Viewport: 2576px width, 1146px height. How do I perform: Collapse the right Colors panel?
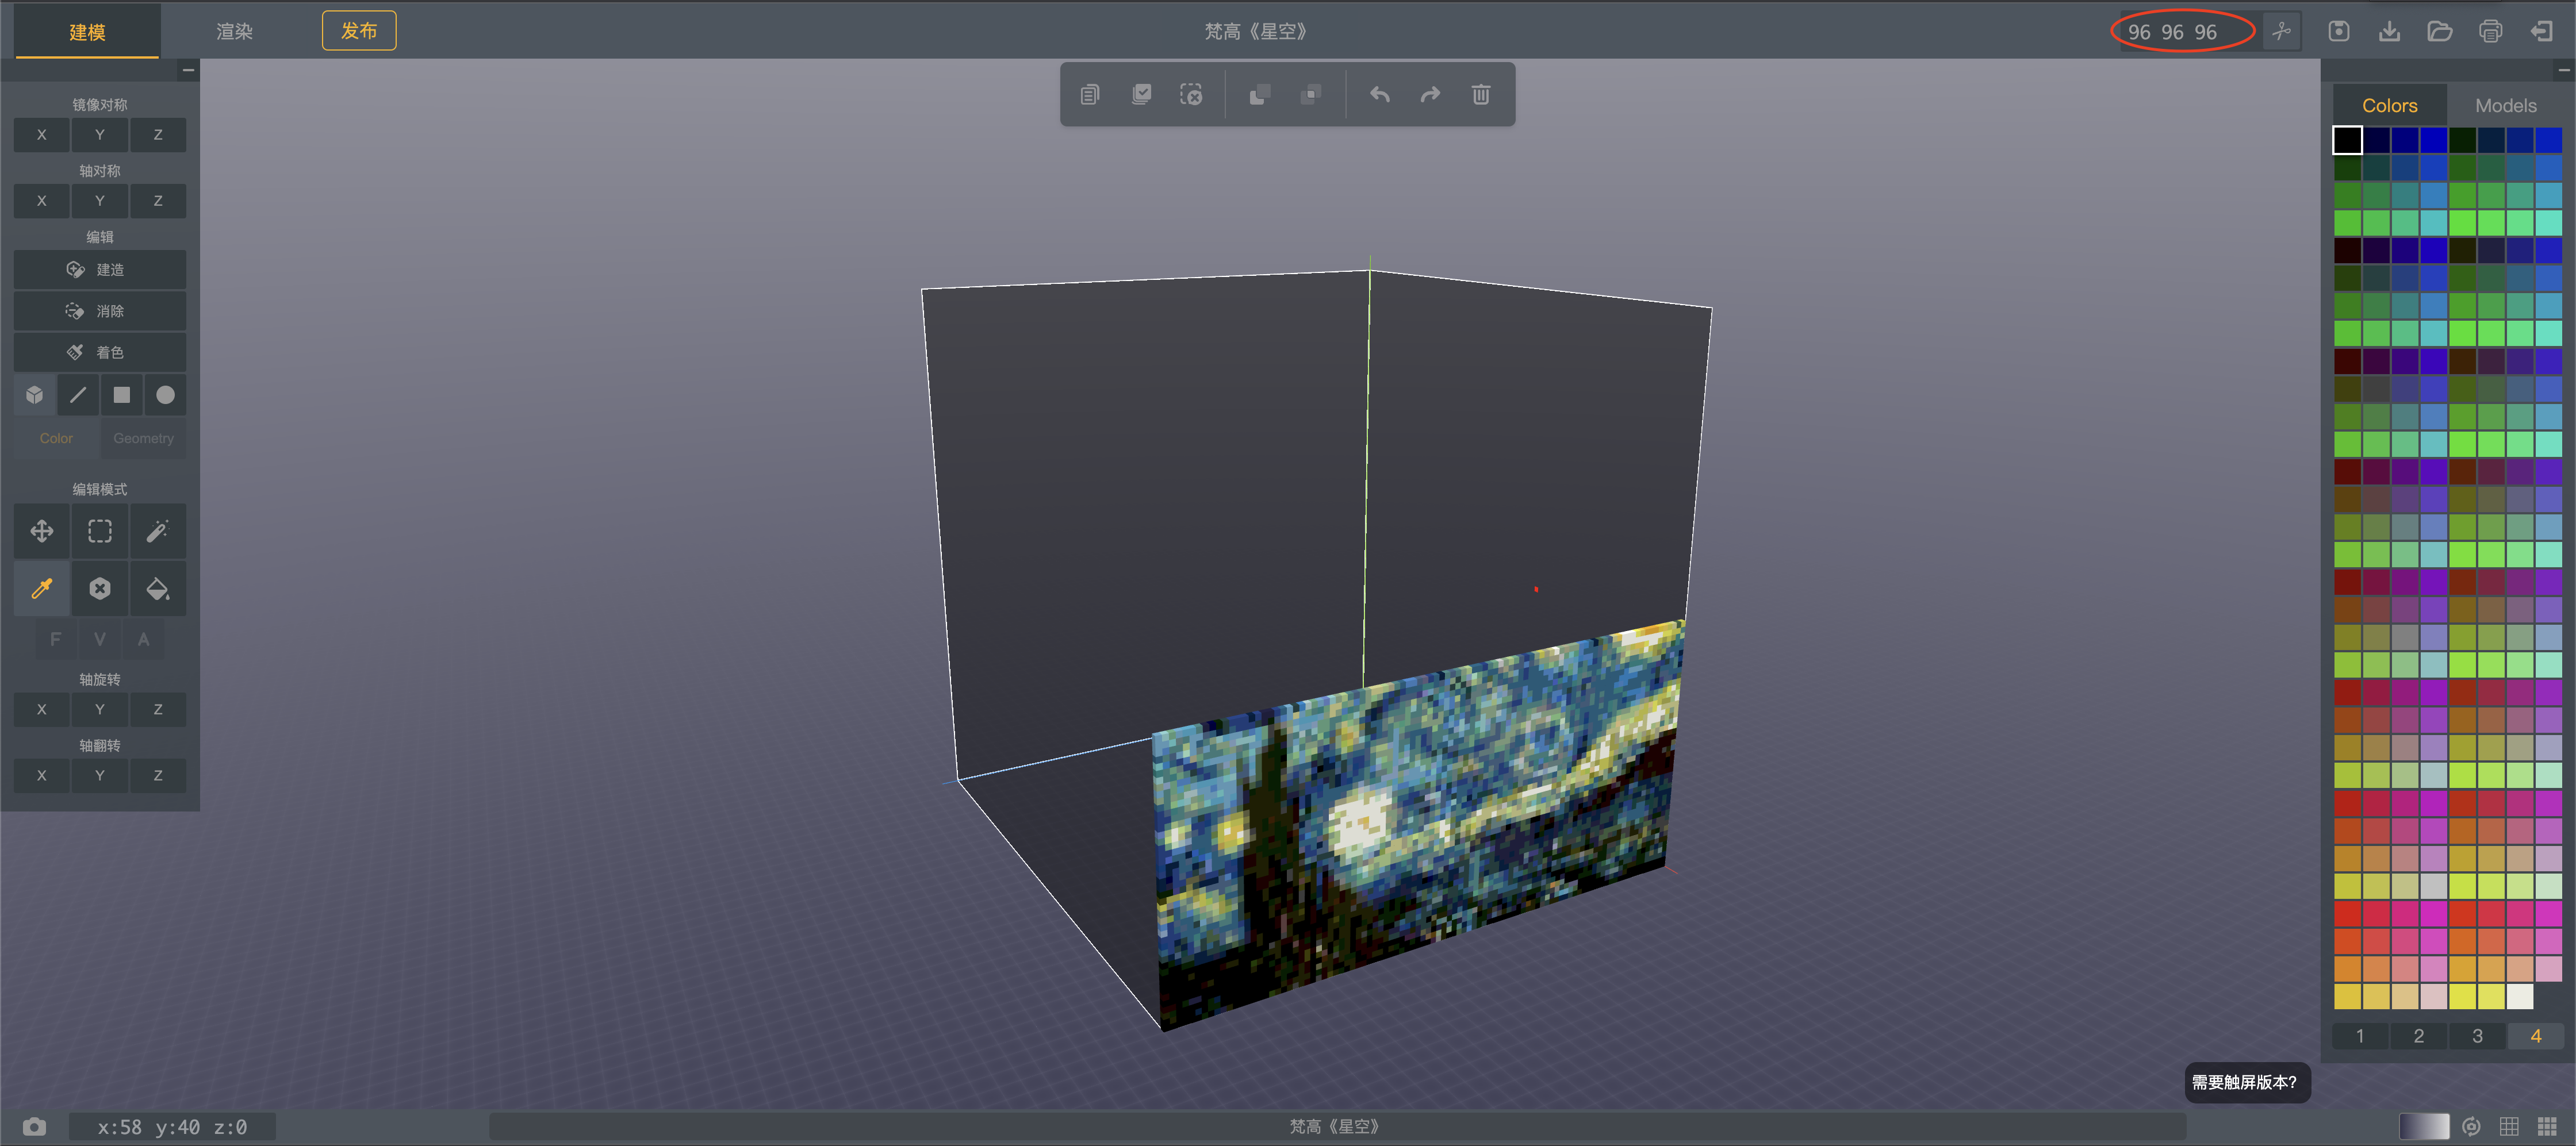[2564, 70]
